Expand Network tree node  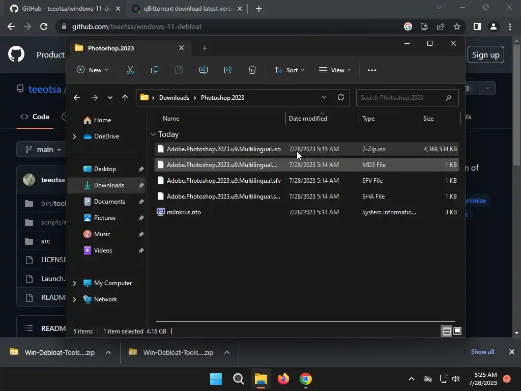pos(74,299)
